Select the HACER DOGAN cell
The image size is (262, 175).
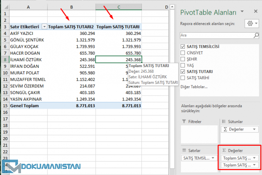point(28,53)
